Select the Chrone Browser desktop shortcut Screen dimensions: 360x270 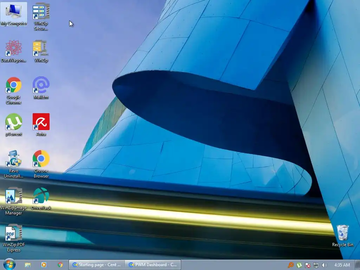click(x=41, y=165)
